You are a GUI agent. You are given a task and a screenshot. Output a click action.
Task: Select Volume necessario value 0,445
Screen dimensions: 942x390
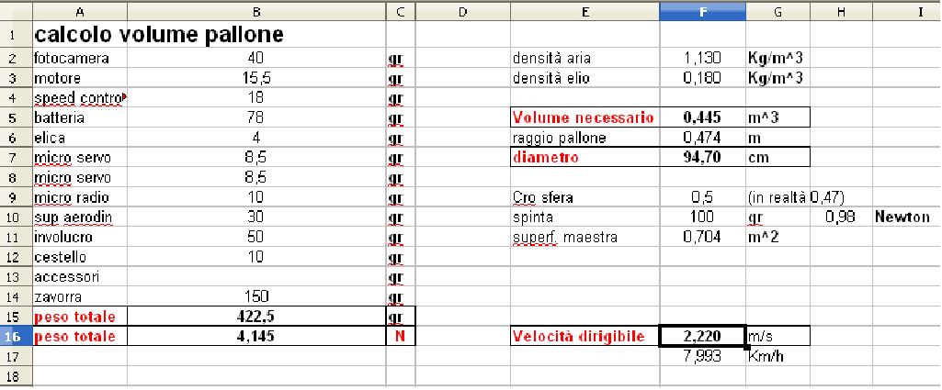click(x=702, y=118)
